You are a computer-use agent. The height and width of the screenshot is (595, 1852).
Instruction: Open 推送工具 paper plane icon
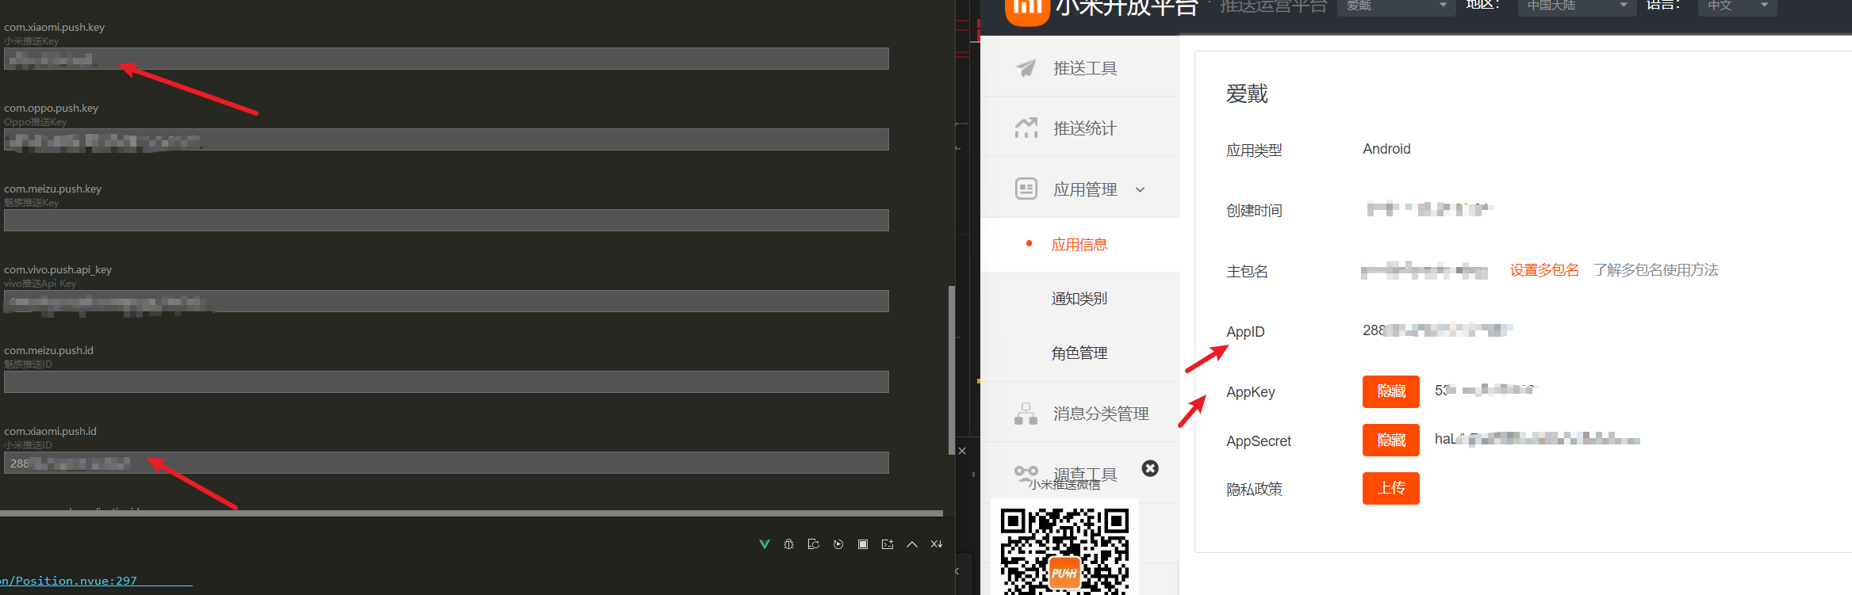coord(1026,68)
